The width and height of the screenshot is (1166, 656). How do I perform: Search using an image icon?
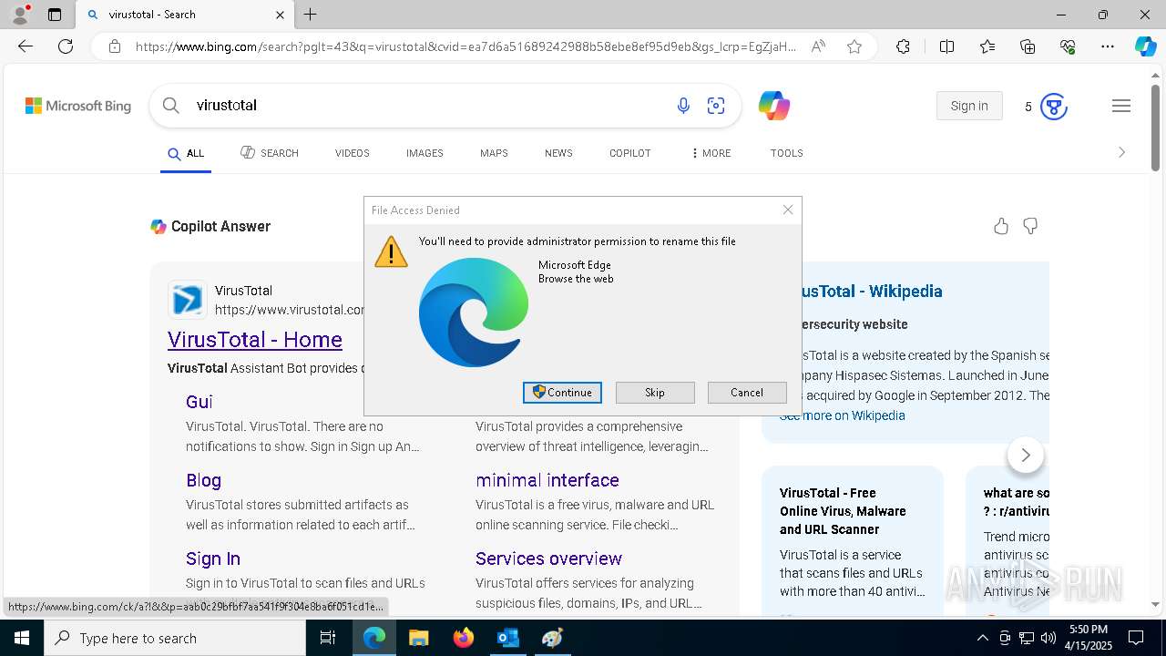coord(716,107)
